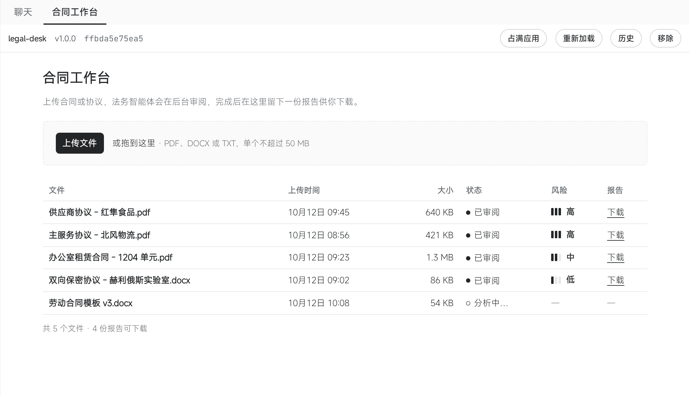This screenshot has width=689, height=395.
Task: Switch to the 聊天 tab
Action: tap(23, 12)
